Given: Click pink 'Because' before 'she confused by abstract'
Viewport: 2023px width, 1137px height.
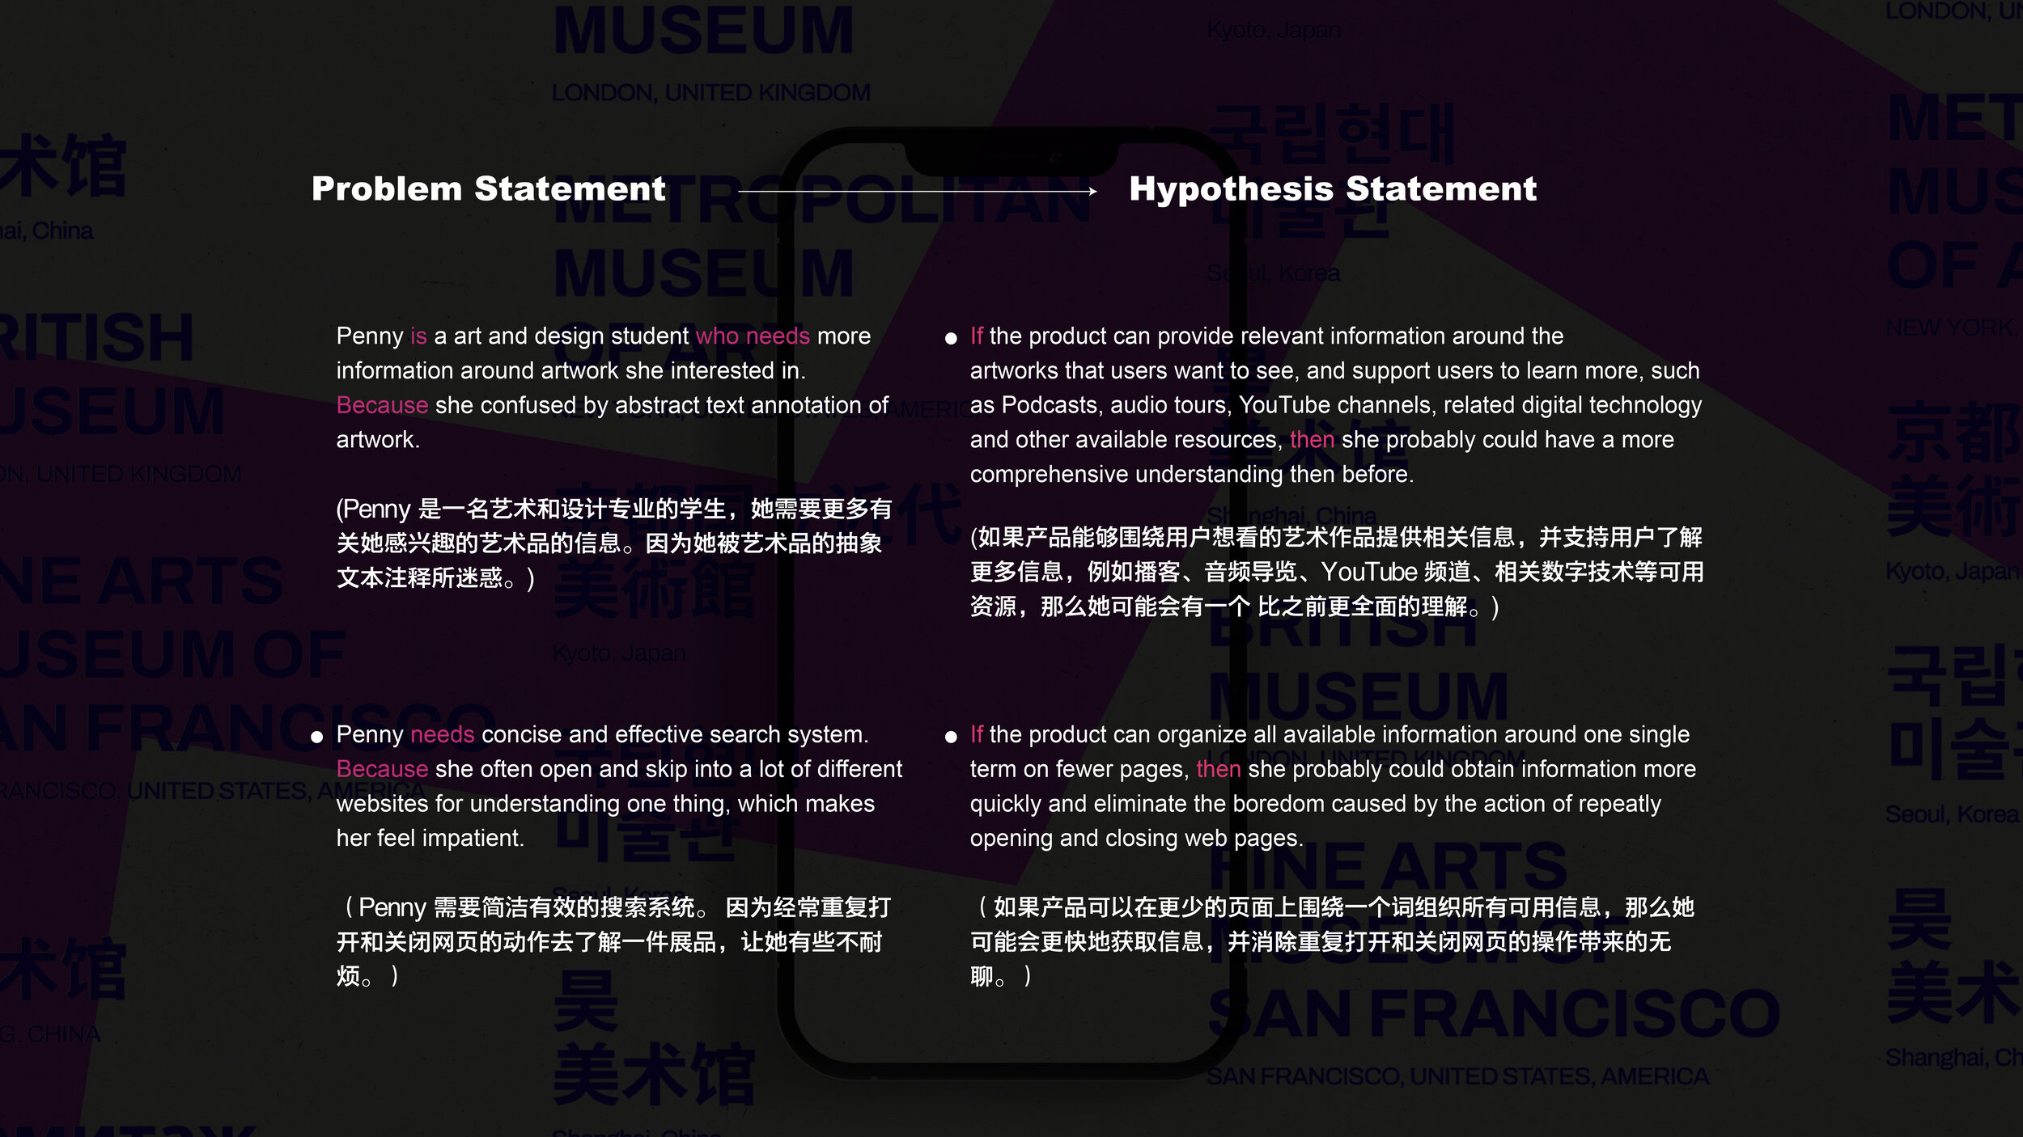Looking at the screenshot, I should pyautogui.click(x=382, y=405).
